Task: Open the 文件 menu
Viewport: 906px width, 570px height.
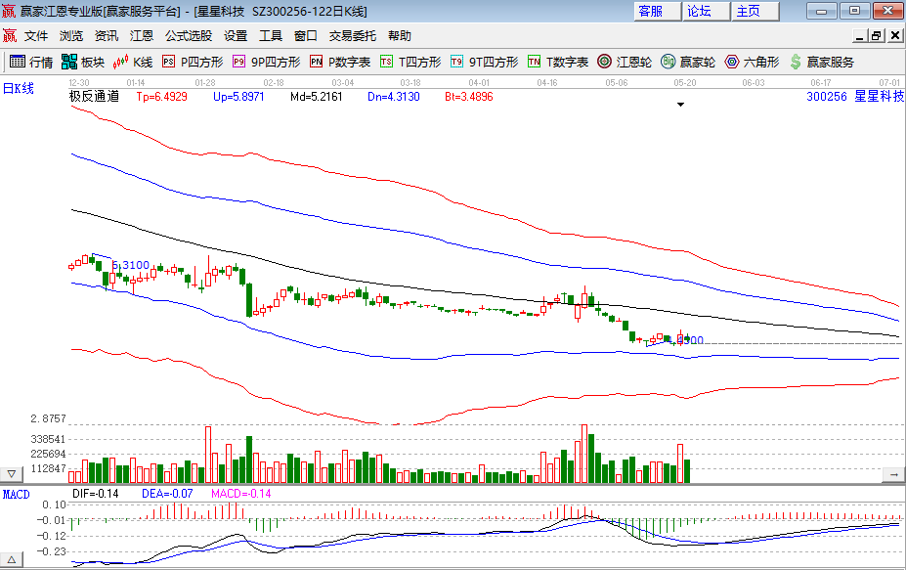Action: tap(36, 36)
